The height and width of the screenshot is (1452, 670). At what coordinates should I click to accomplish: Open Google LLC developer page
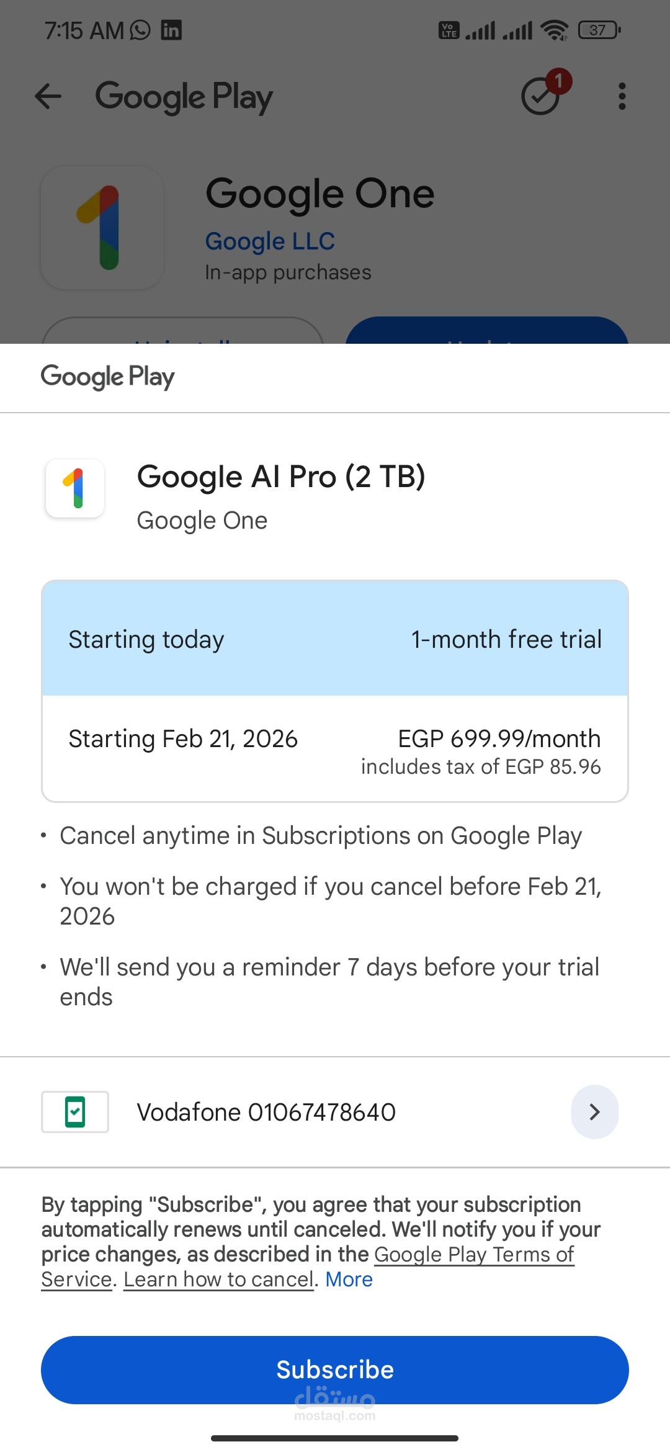click(270, 241)
